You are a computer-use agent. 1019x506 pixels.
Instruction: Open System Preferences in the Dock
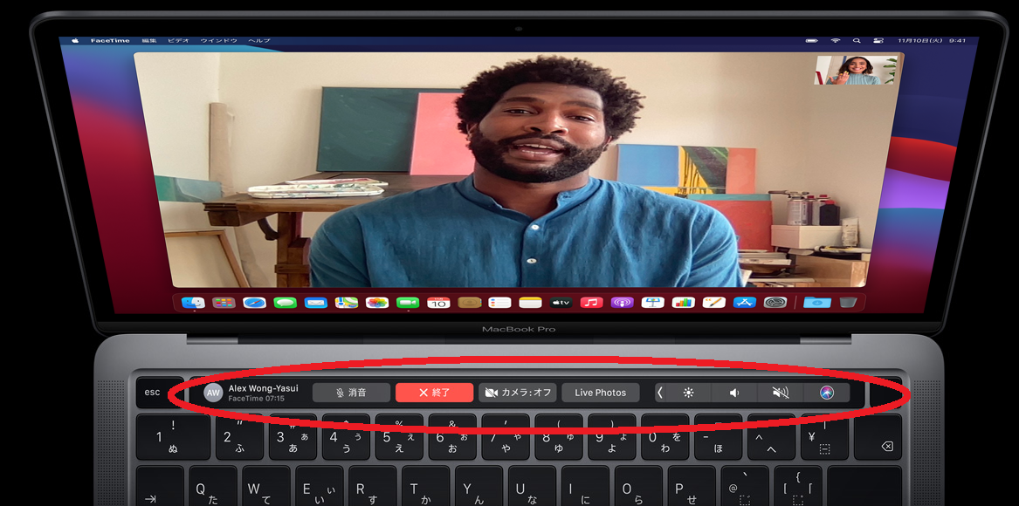point(775,303)
